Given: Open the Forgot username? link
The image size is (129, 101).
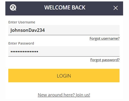Looking at the screenshot, I should [105, 38].
